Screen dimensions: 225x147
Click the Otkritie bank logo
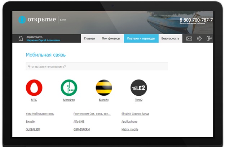[x=37, y=20]
